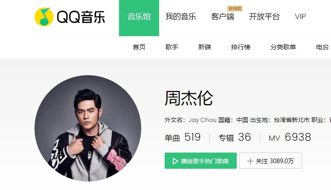The width and height of the screenshot is (331, 190).
Task: Follow artist via 关注 3089.0万 button
Action: (270, 161)
